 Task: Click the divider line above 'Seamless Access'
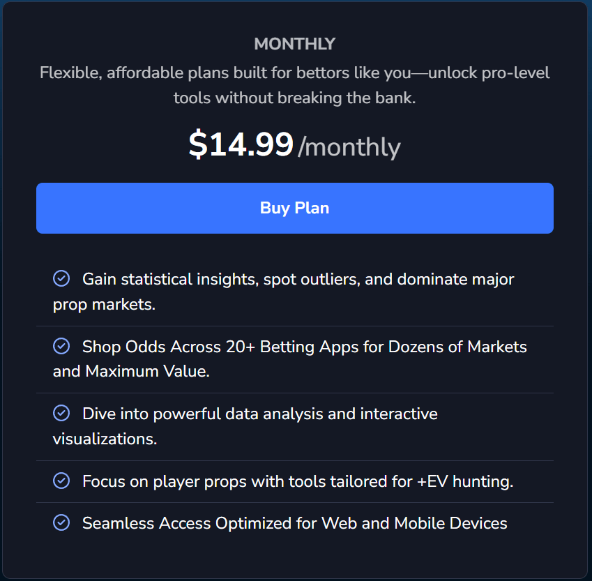click(x=294, y=502)
